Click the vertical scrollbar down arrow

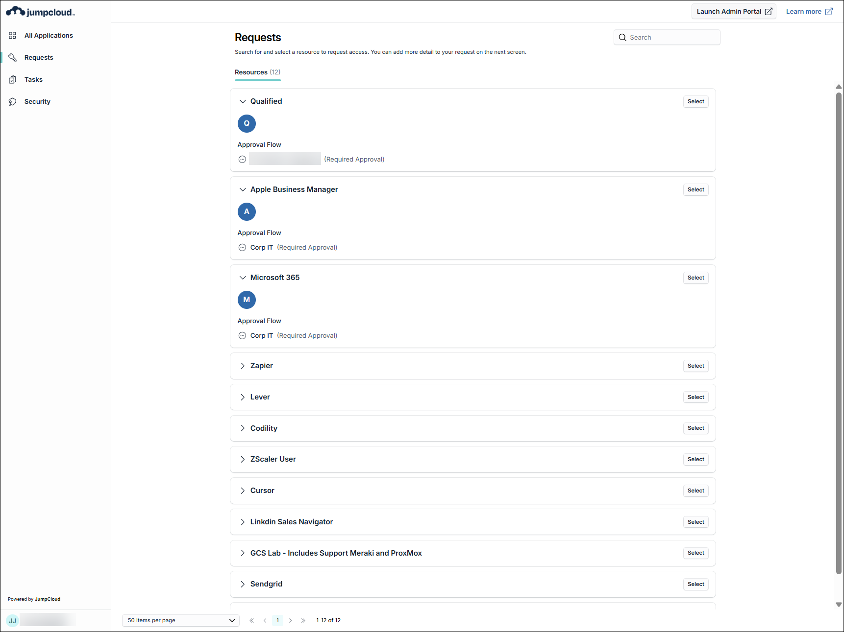[x=839, y=605]
